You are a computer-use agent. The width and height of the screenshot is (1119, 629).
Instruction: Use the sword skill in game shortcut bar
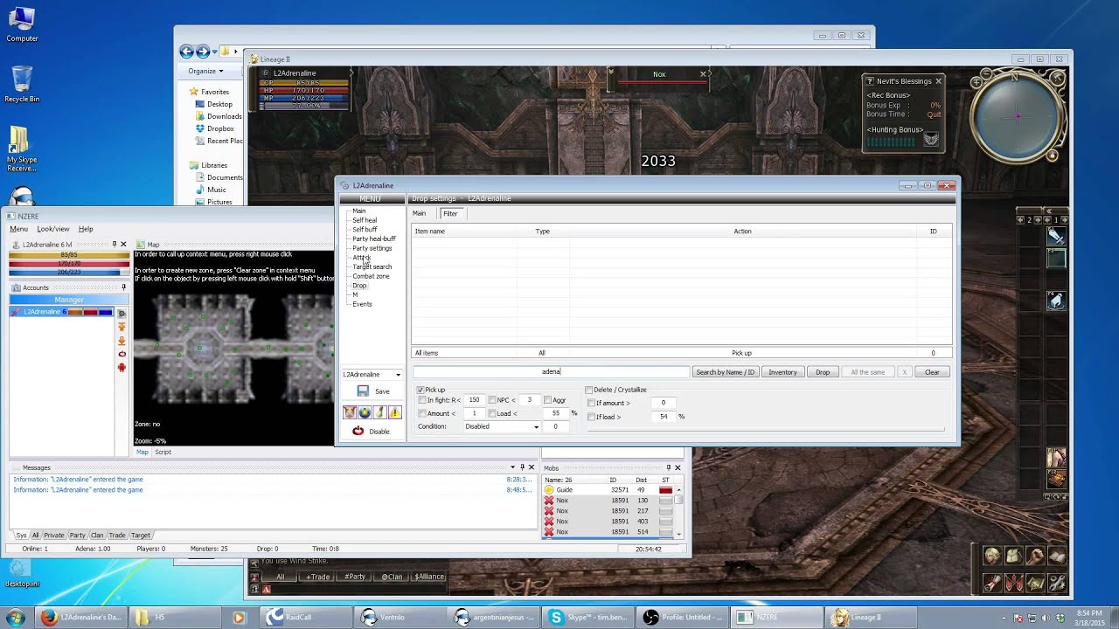coord(1056,236)
